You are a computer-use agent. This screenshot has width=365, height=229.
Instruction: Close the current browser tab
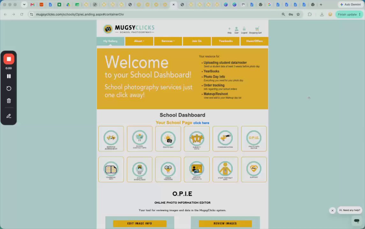pos(174,4)
